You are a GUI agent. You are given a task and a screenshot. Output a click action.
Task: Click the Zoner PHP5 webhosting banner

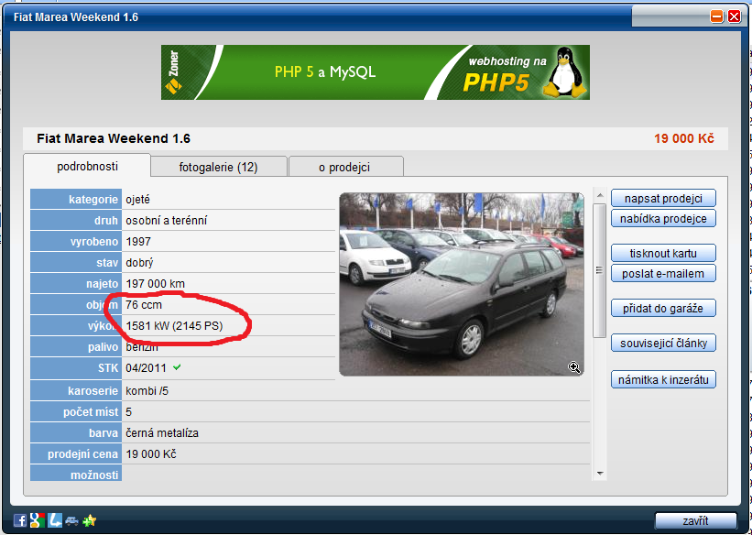pos(375,72)
